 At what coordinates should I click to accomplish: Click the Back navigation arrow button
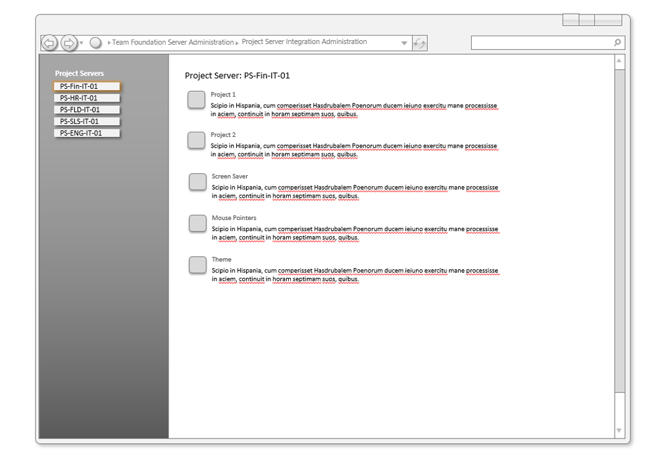pyautogui.click(x=49, y=43)
